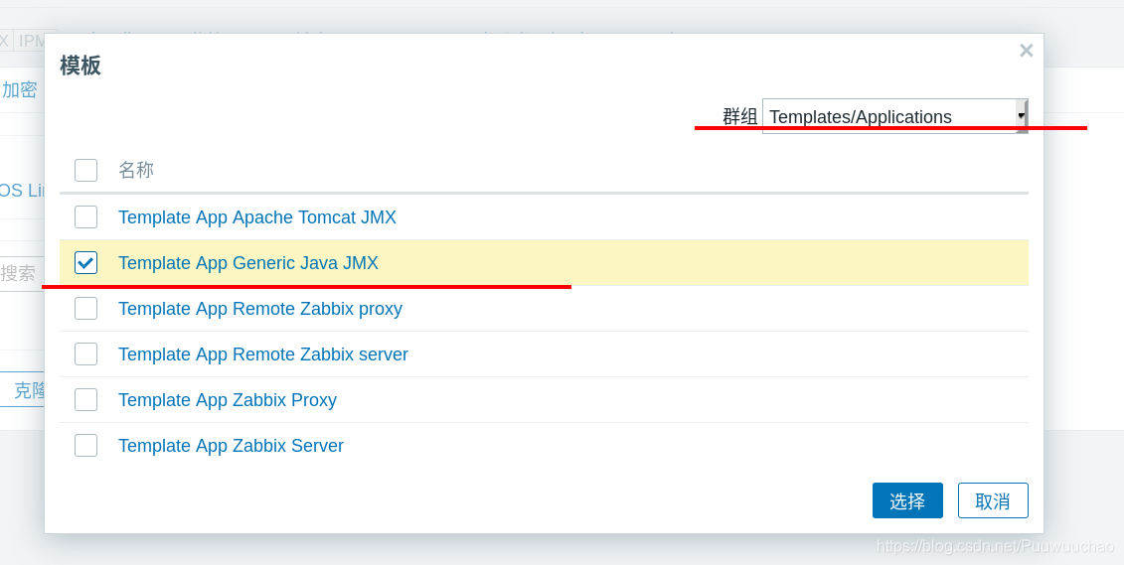Open Template App Generic Java JMX link

pyautogui.click(x=248, y=263)
